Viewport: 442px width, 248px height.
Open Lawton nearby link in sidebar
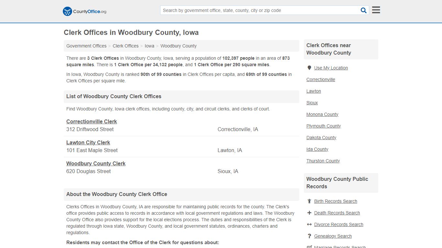pyautogui.click(x=314, y=91)
